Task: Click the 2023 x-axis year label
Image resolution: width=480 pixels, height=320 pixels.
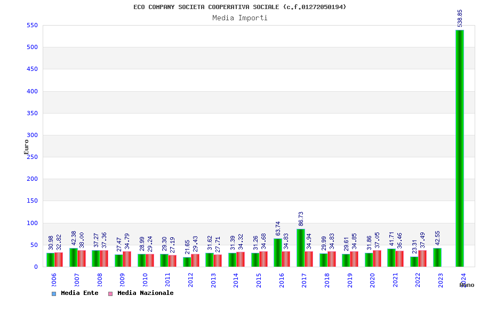Action: click(x=441, y=280)
